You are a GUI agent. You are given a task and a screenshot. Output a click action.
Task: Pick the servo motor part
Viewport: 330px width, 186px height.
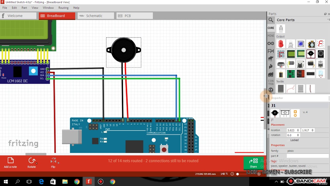click(311, 64)
